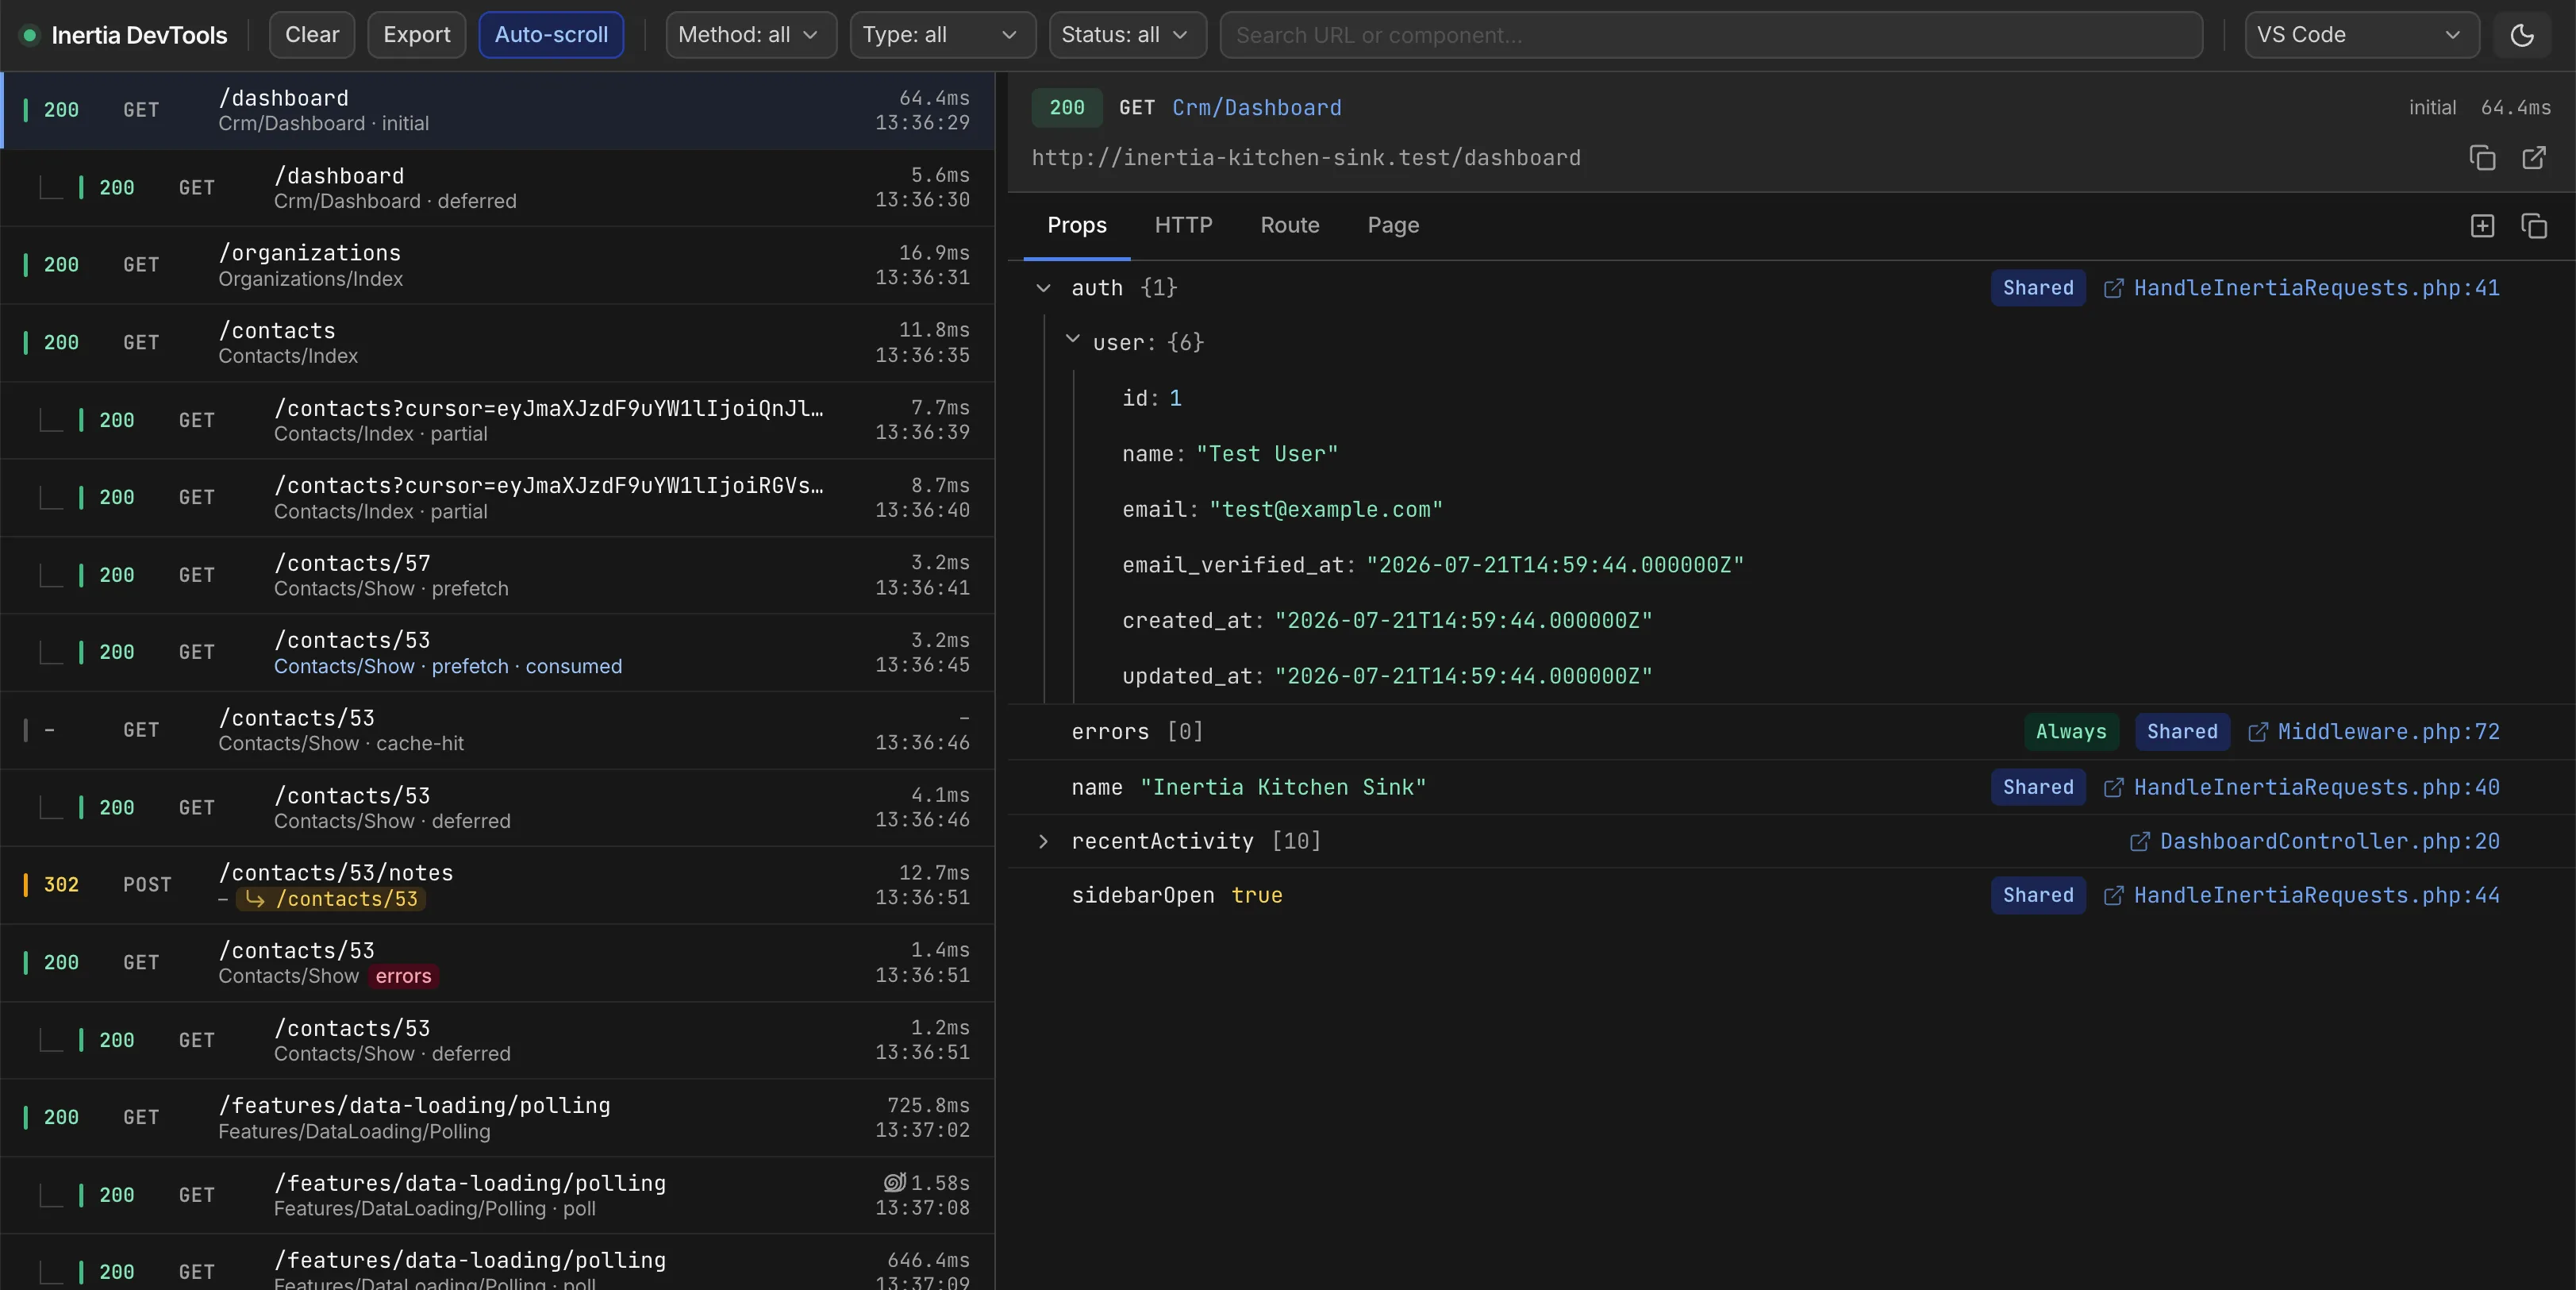The width and height of the screenshot is (2576, 1290).
Task: Click the errors [0] prop row
Action: coord(1791,732)
